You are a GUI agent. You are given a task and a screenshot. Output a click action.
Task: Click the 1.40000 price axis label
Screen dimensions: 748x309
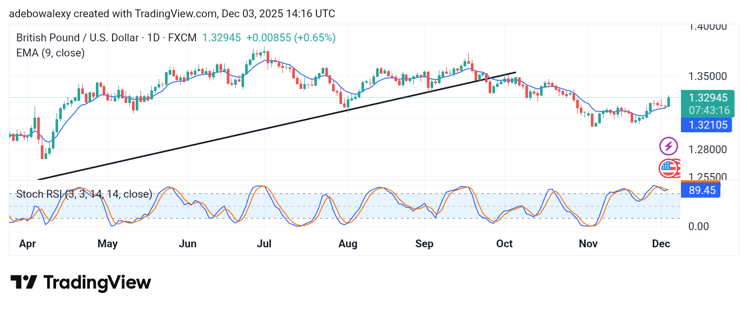[708, 27]
